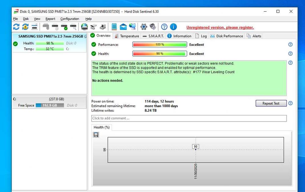The image size is (305, 192).
Task: Click the Health 98 % gradient bar
Action: [x=160, y=53]
